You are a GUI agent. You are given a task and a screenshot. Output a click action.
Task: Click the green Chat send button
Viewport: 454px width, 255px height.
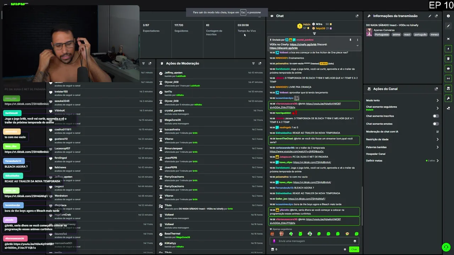click(x=354, y=249)
